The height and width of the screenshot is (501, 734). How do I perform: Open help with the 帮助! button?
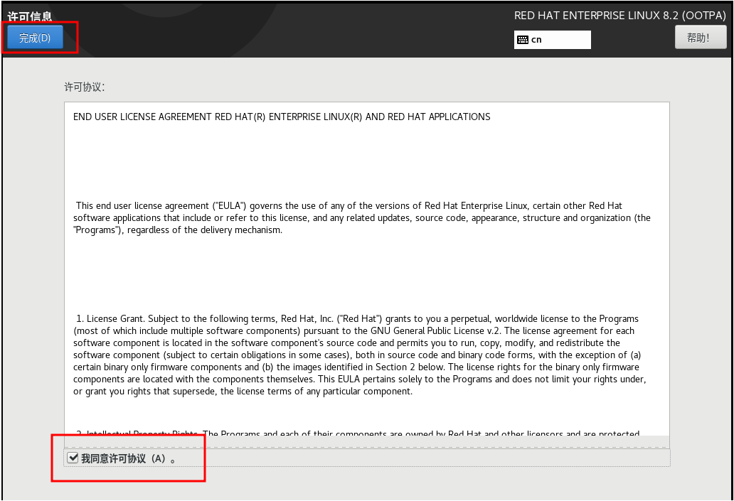pyautogui.click(x=701, y=38)
